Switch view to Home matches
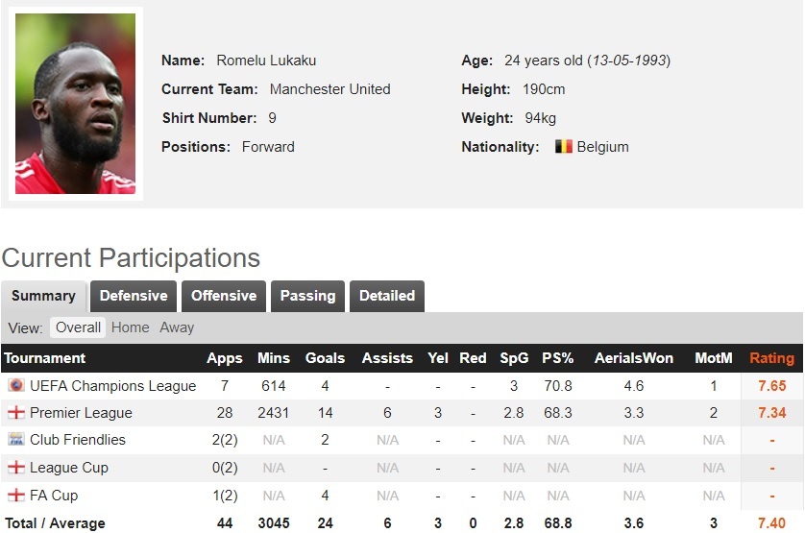 point(130,327)
